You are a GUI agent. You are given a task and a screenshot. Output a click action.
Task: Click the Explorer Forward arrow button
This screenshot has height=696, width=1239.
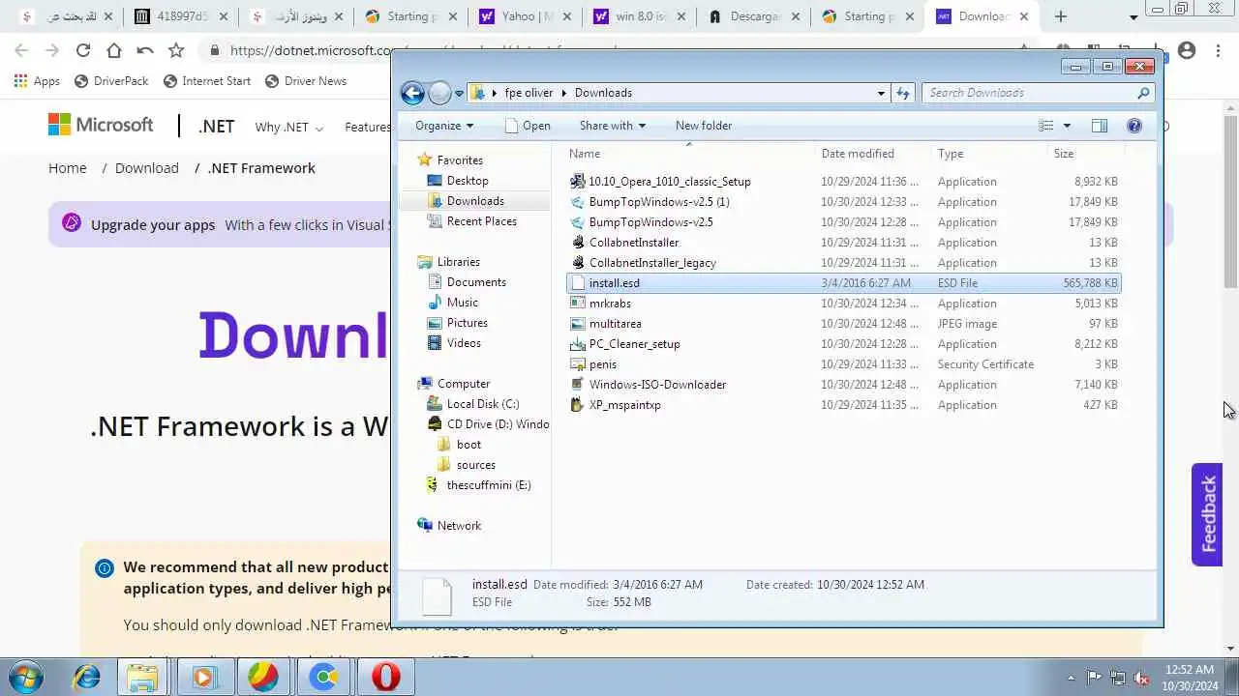(x=439, y=93)
